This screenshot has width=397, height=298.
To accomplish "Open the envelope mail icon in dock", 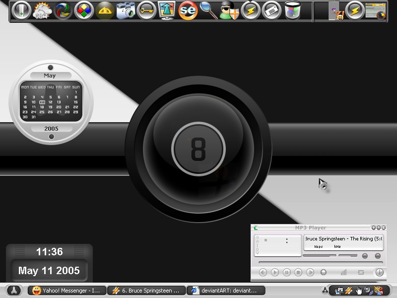I will coord(271,10).
